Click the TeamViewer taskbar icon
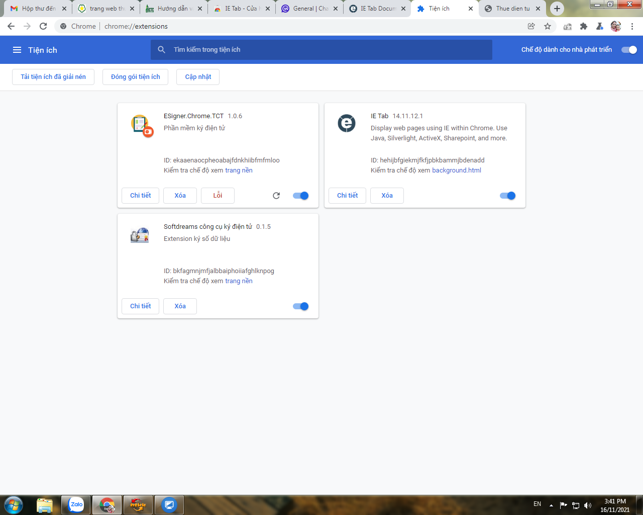 click(x=169, y=505)
